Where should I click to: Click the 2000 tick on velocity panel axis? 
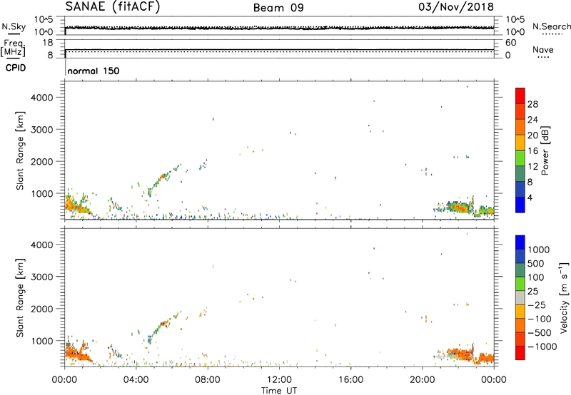[x=42, y=309]
